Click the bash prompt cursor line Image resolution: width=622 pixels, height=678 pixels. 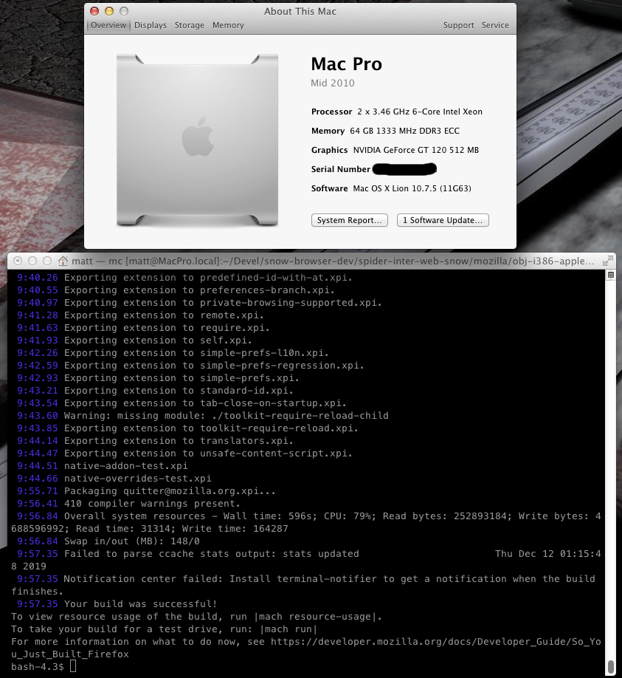44,666
